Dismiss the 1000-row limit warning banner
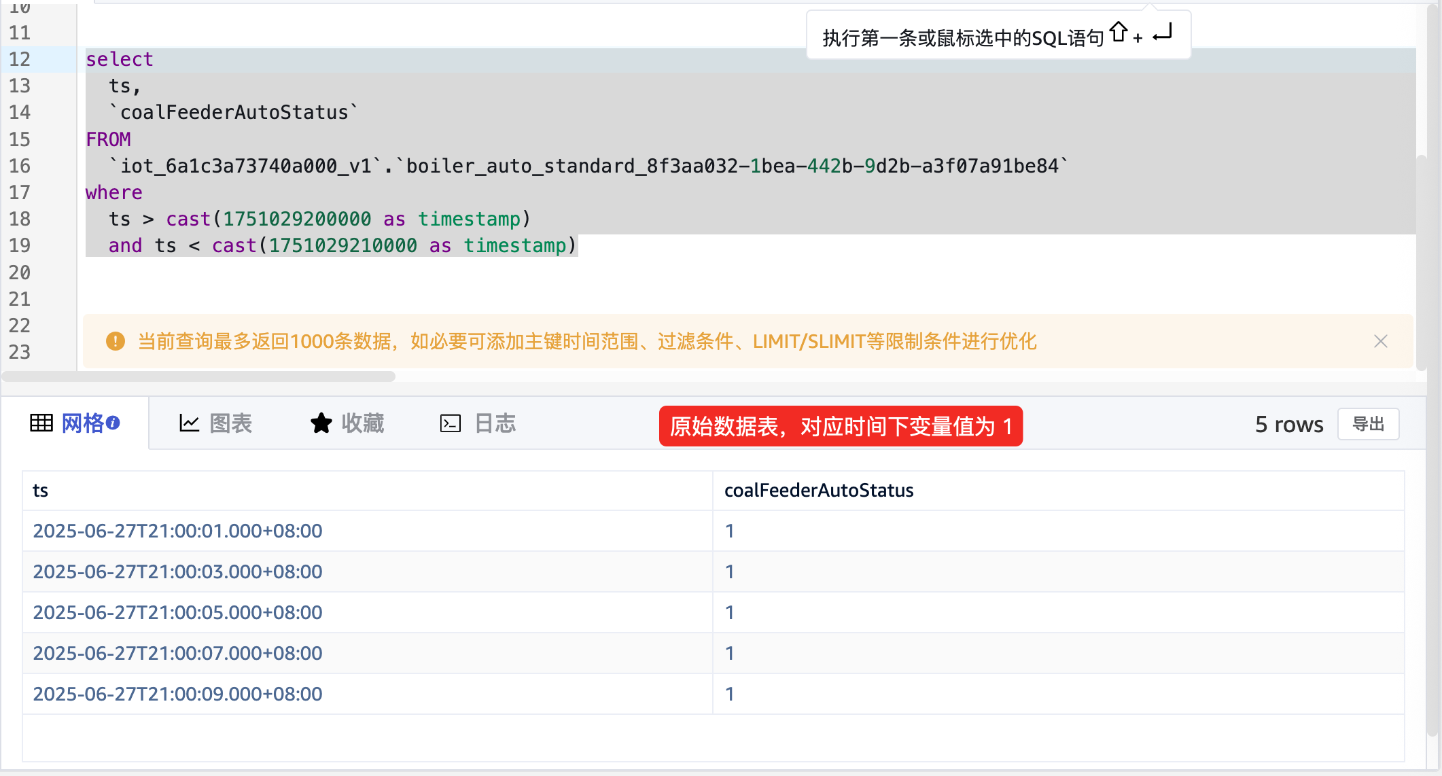This screenshot has height=776, width=1442. pos(1380,341)
